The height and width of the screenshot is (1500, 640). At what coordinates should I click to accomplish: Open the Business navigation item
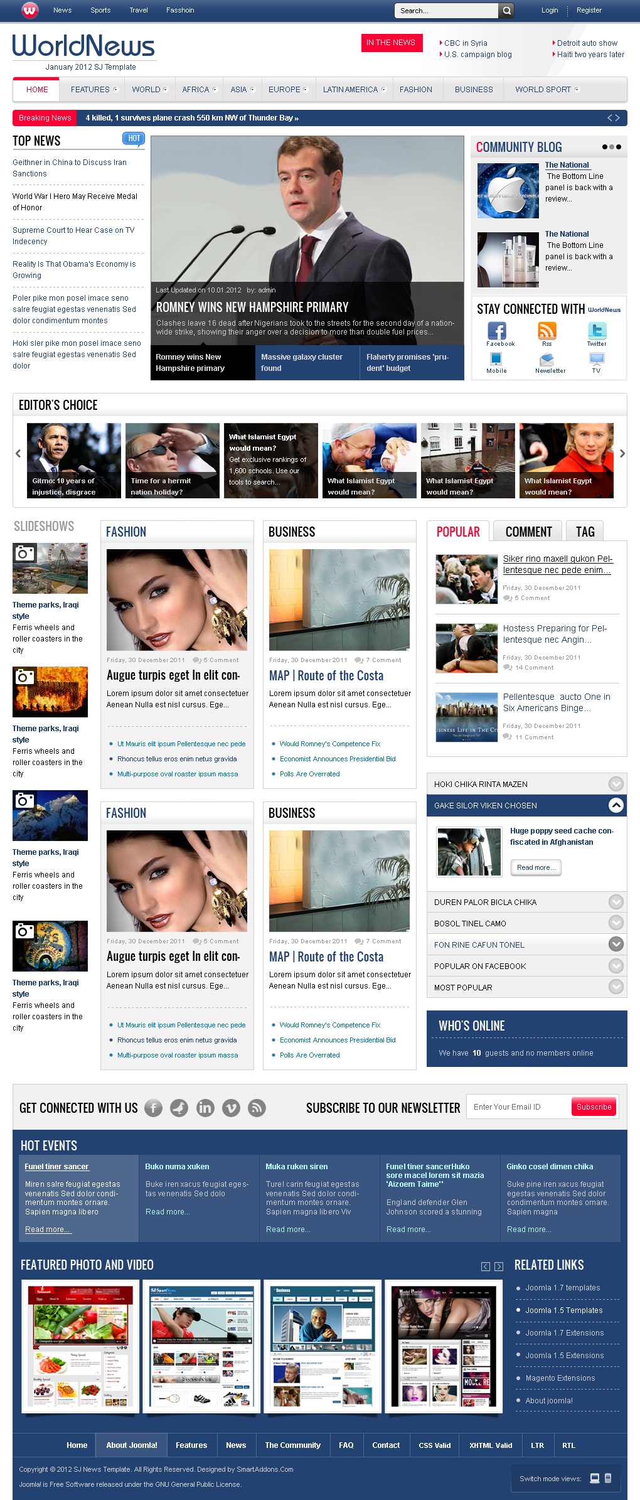pos(474,90)
